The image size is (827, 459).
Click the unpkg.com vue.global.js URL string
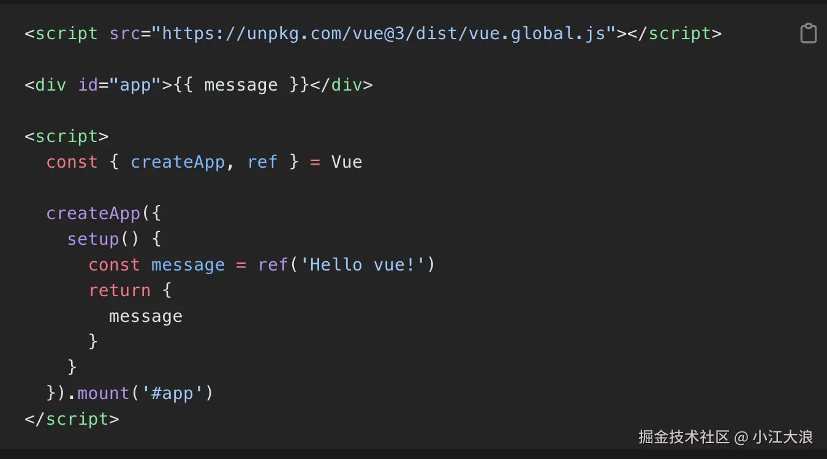(388, 34)
